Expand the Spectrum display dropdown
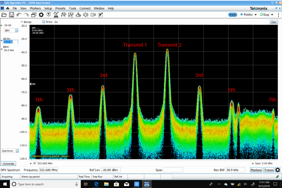The image size is (282, 188). [17, 151]
